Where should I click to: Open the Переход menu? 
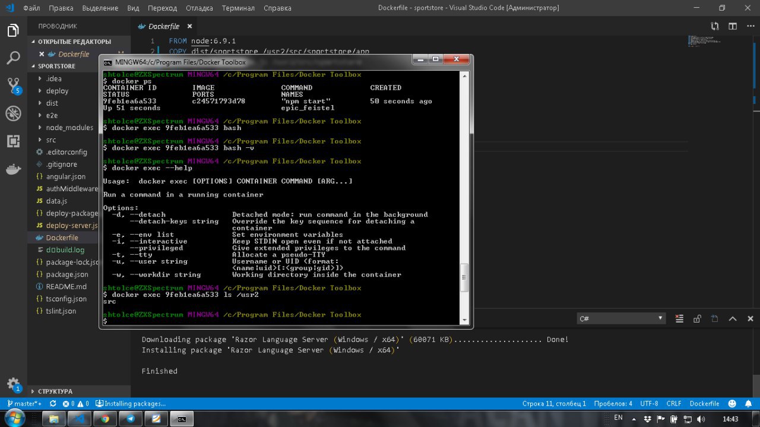(162, 8)
